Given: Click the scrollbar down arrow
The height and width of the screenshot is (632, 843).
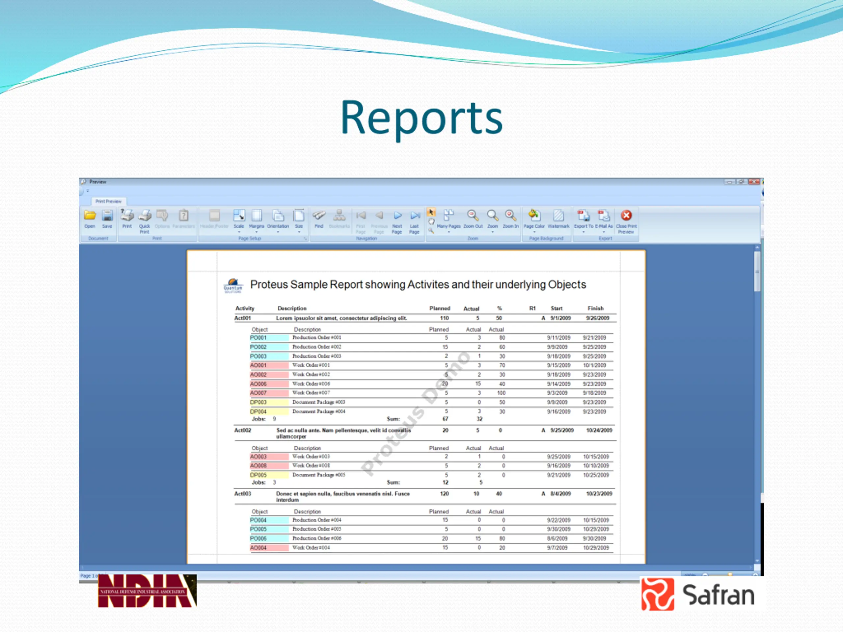Looking at the screenshot, I should point(757,561).
